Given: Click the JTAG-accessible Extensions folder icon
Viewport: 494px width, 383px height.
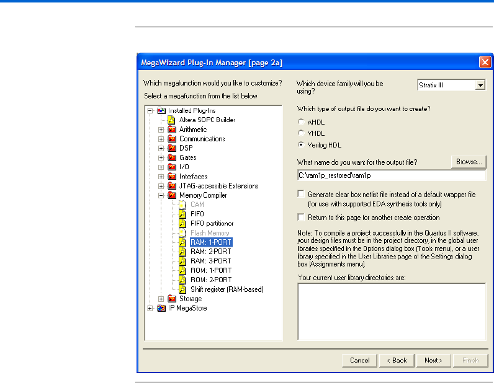Looking at the screenshot, I should coord(172,186).
